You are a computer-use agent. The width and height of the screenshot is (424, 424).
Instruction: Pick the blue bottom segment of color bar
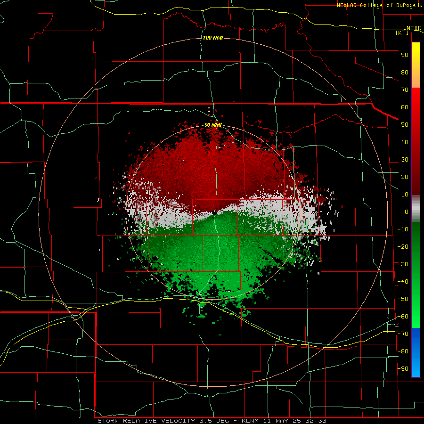416,352
